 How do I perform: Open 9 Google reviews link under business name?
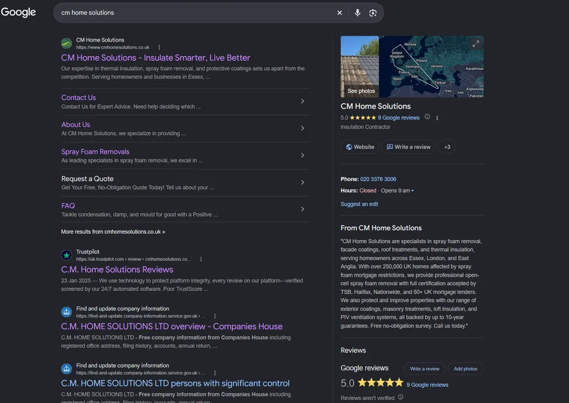(398, 117)
